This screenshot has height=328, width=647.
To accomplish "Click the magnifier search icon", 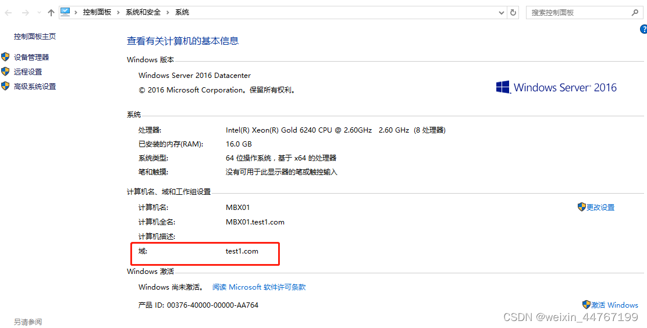I will click(x=635, y=12).
